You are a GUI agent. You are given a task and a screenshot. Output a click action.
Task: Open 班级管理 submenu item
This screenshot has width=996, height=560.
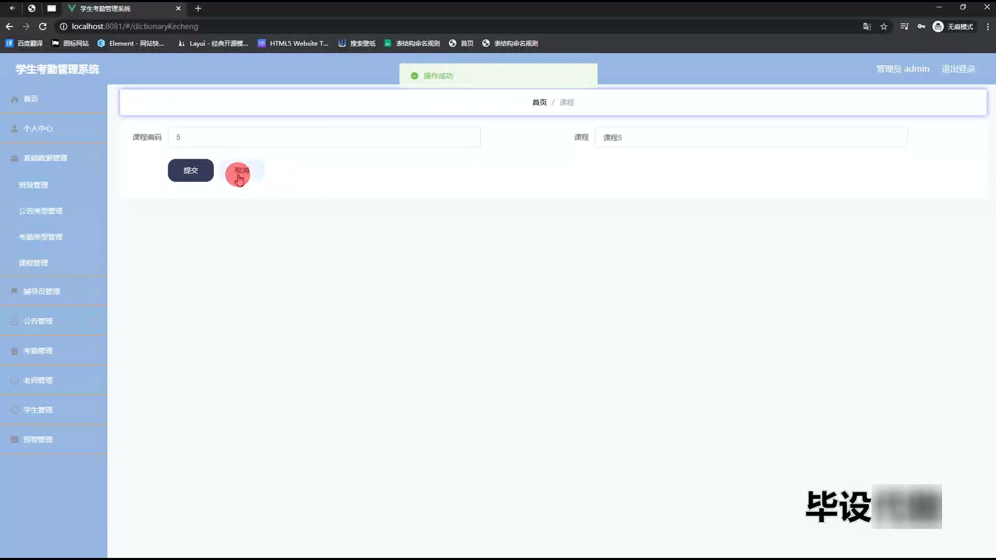[33, 185]
